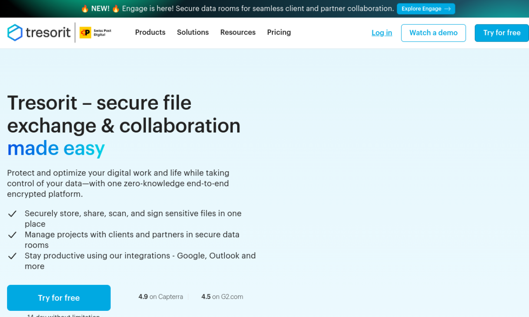This screenshot has height=317, width=529.
Task: Click the Explore Engage banner button
Action: [426, 9]
